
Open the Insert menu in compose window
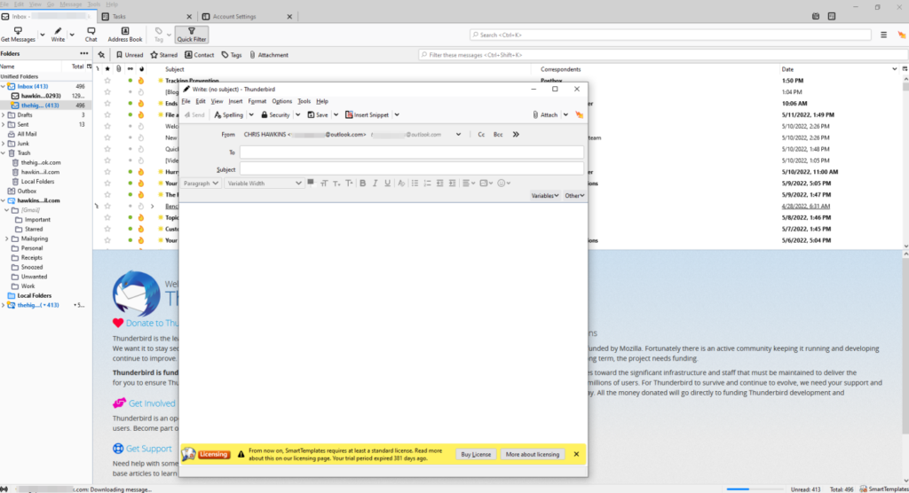click(235, 101)
